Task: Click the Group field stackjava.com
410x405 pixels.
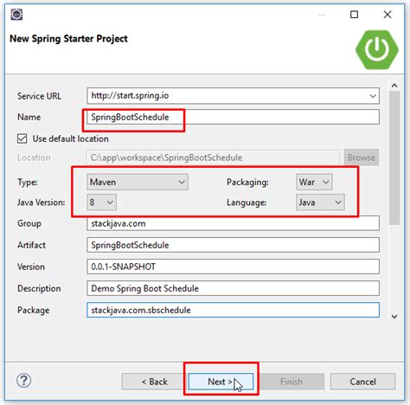Action: (233, 223)
